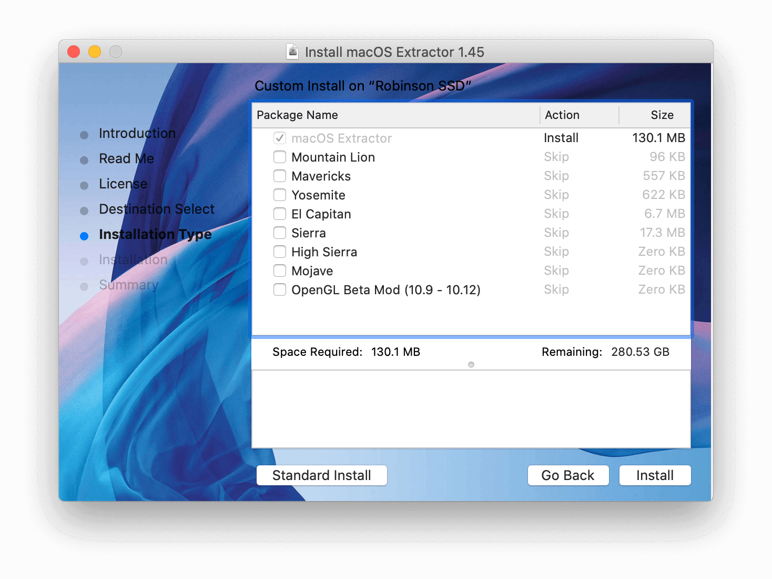The width and height of the screenshot is (772, 579).
Task: Check the Mavericks package option
Action: 280,176
